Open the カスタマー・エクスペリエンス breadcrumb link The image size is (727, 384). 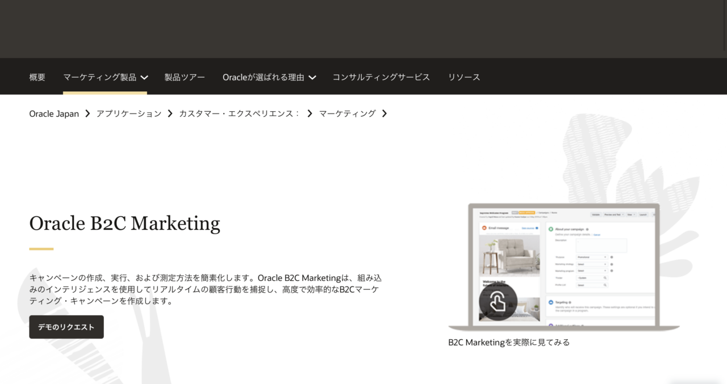click(x=239, y=113)
